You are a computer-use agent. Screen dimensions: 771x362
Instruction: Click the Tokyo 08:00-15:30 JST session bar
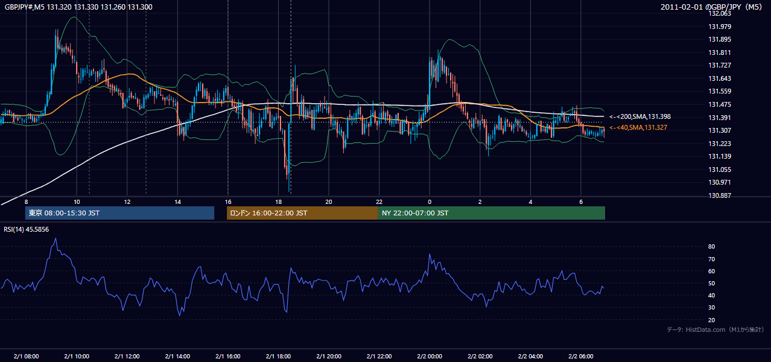119,213
